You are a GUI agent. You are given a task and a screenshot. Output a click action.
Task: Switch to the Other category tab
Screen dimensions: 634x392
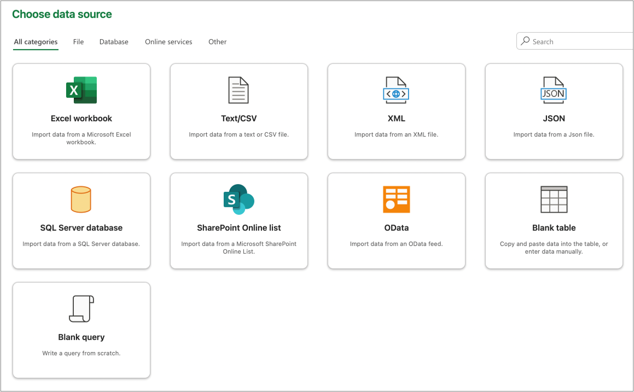(x=217, y=42)
